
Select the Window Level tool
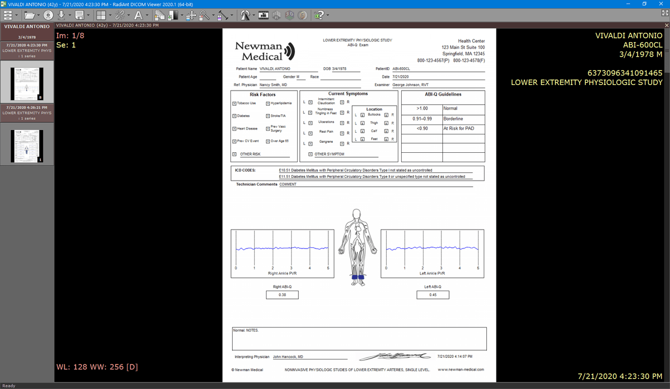[173, 15]
